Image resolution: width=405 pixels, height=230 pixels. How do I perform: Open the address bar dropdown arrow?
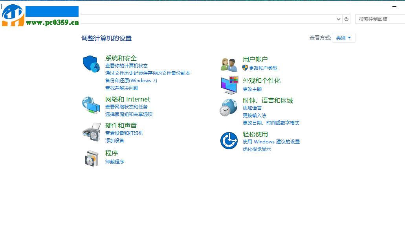[338, 19]
